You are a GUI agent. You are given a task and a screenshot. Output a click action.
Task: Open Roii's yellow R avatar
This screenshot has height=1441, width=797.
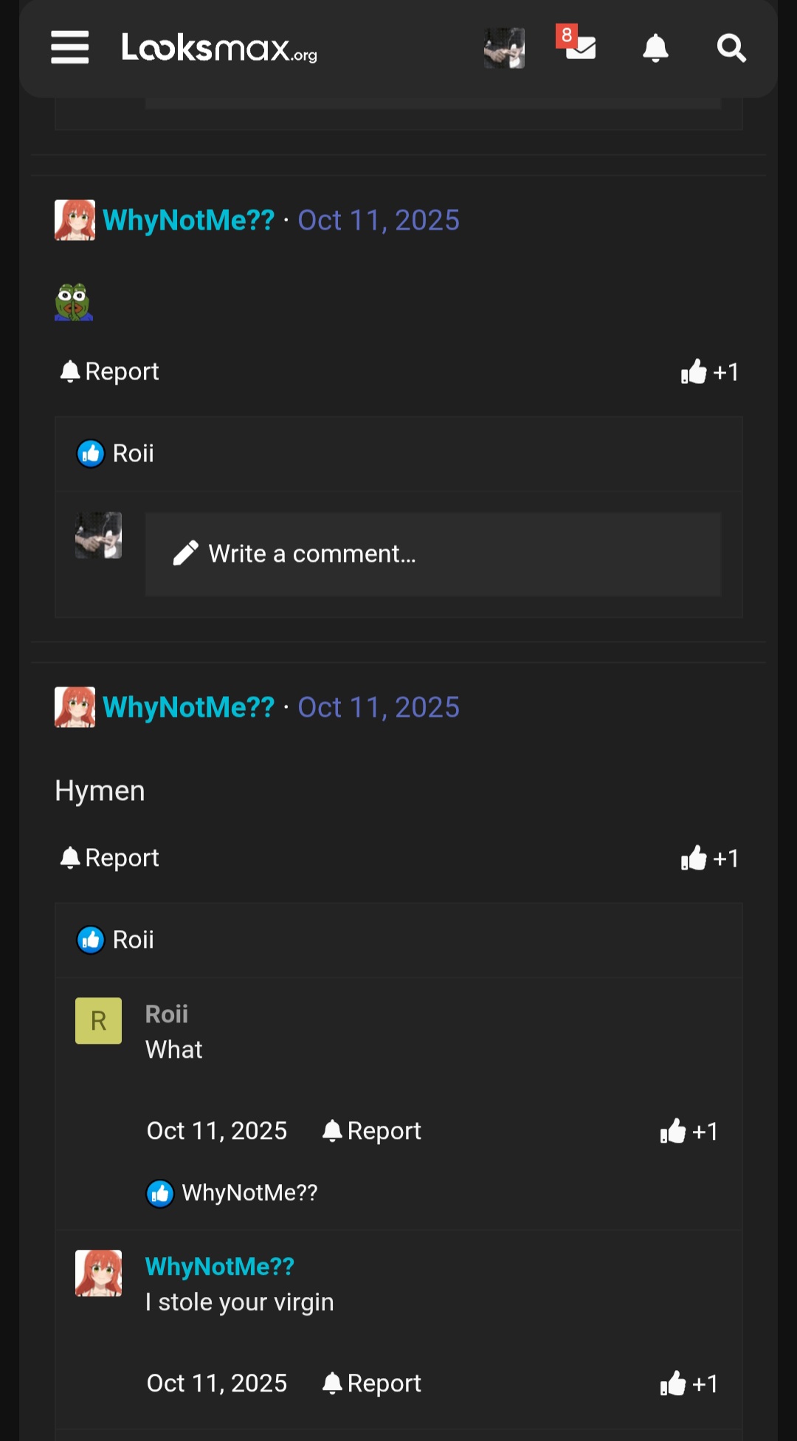(98, 1021)
